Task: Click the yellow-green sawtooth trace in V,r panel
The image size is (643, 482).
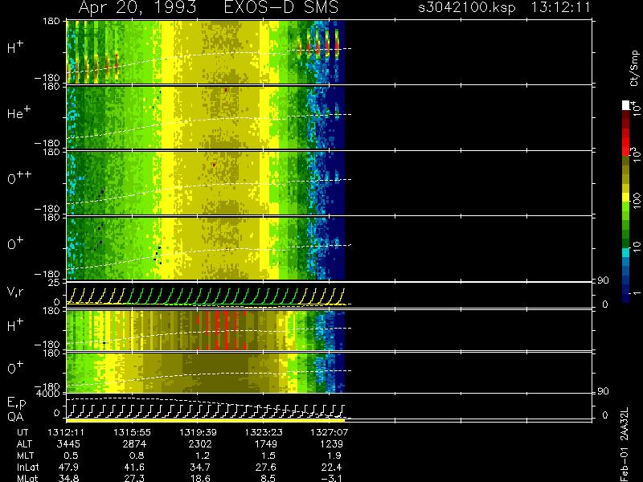Action: (206, 296)
